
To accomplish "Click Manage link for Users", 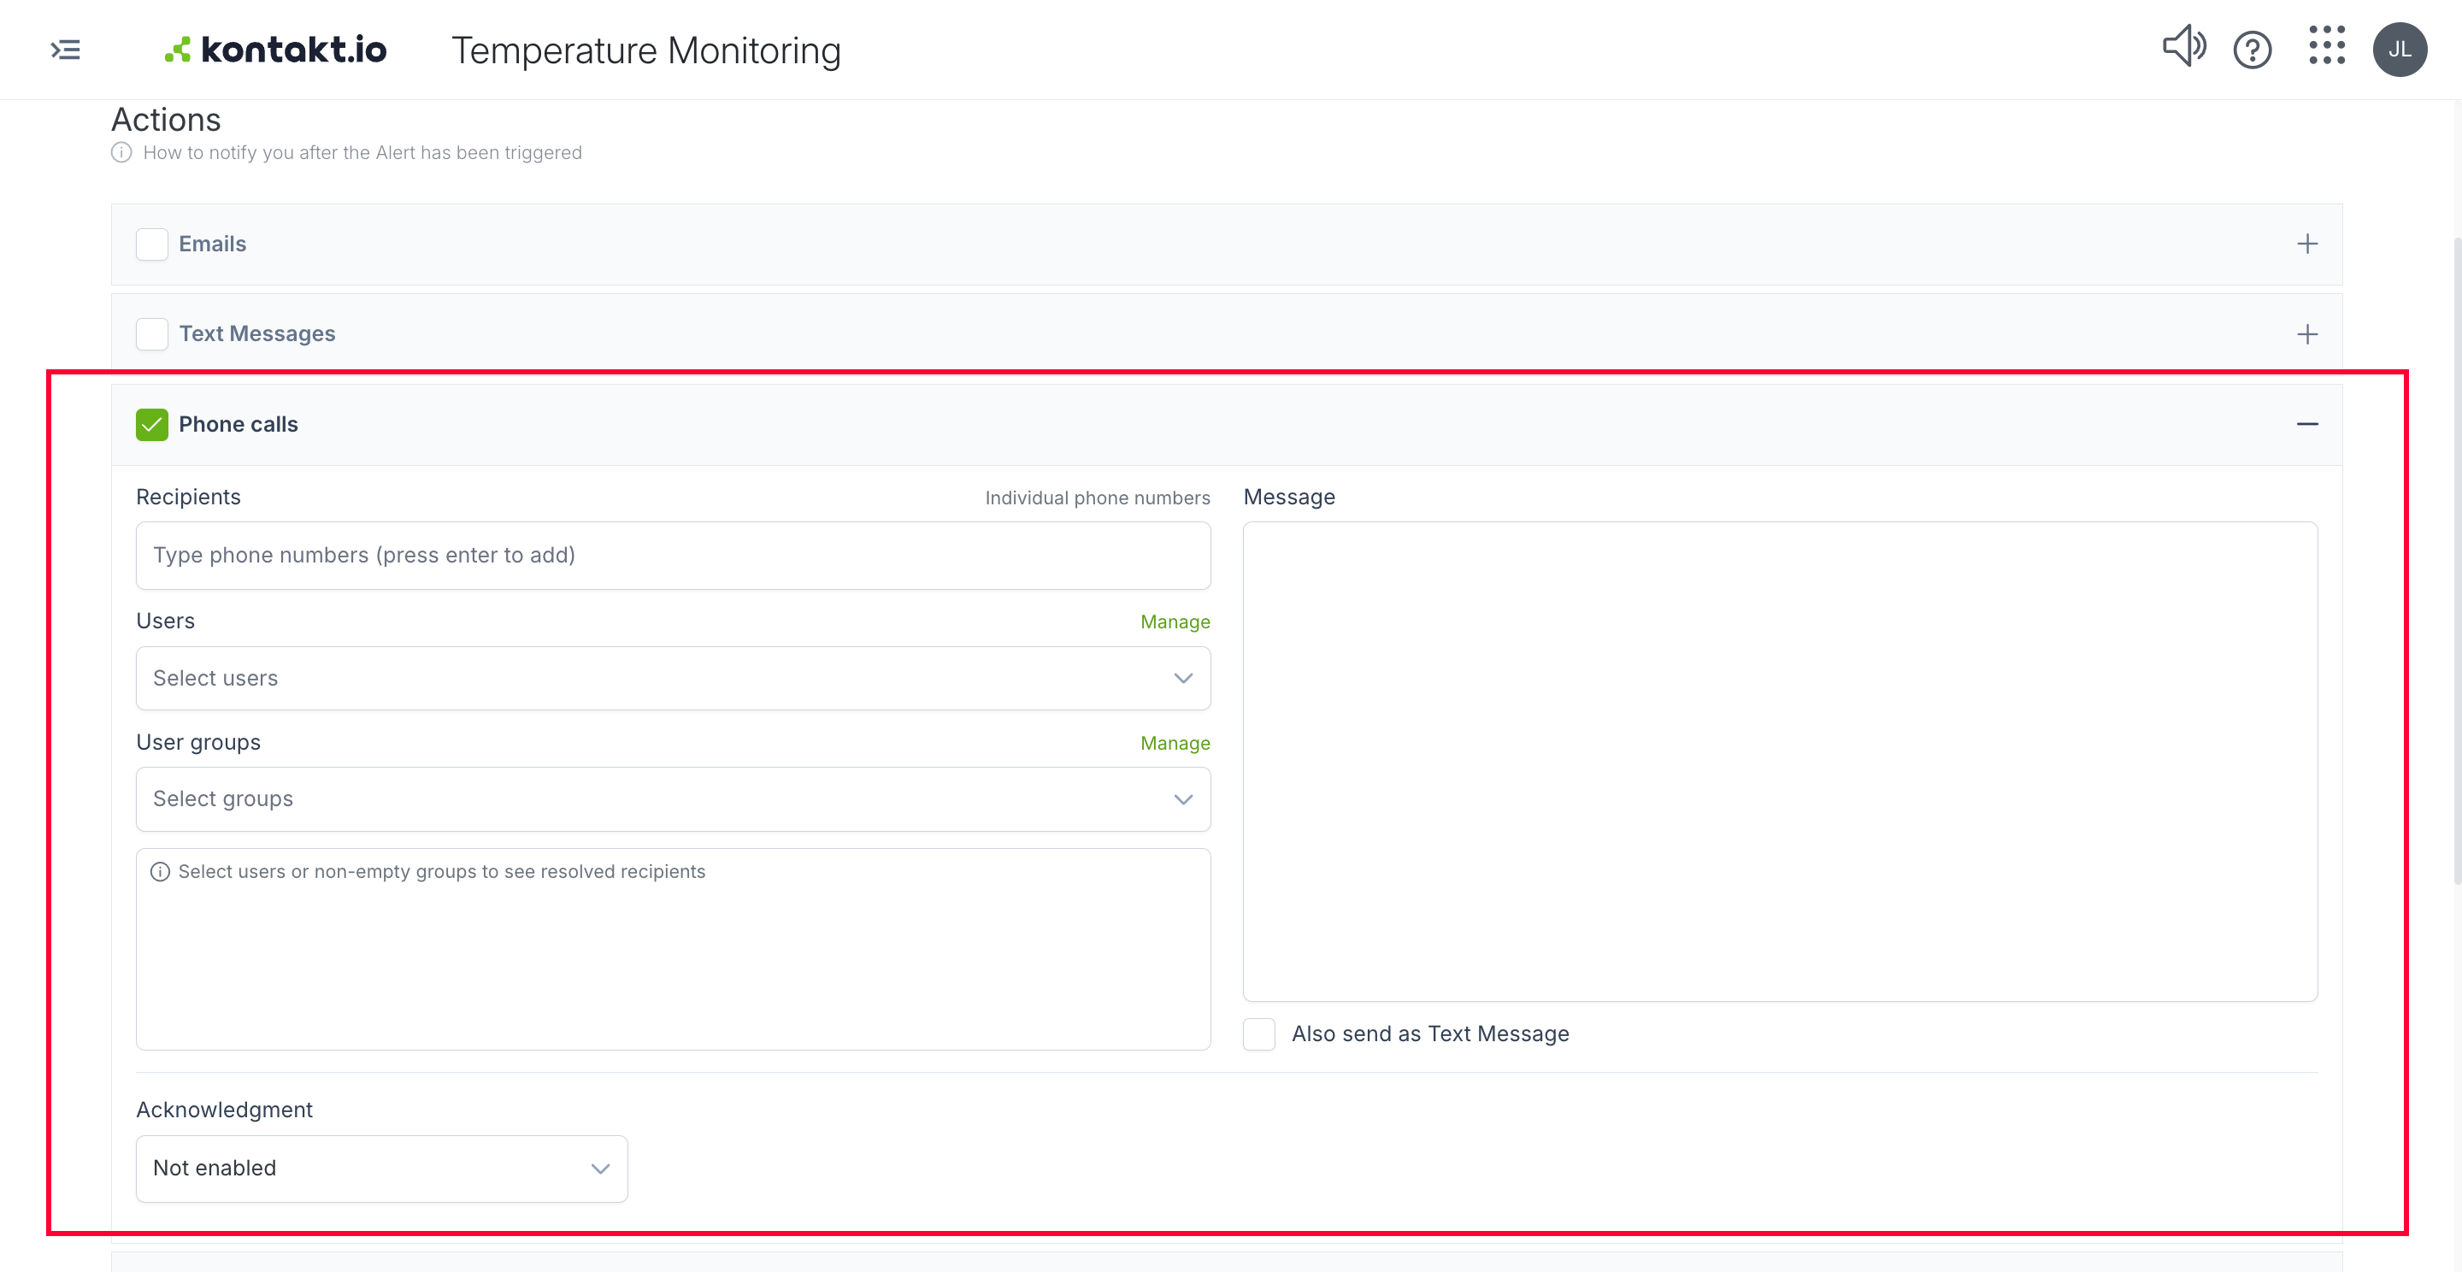I will (x=1175, y=622).
